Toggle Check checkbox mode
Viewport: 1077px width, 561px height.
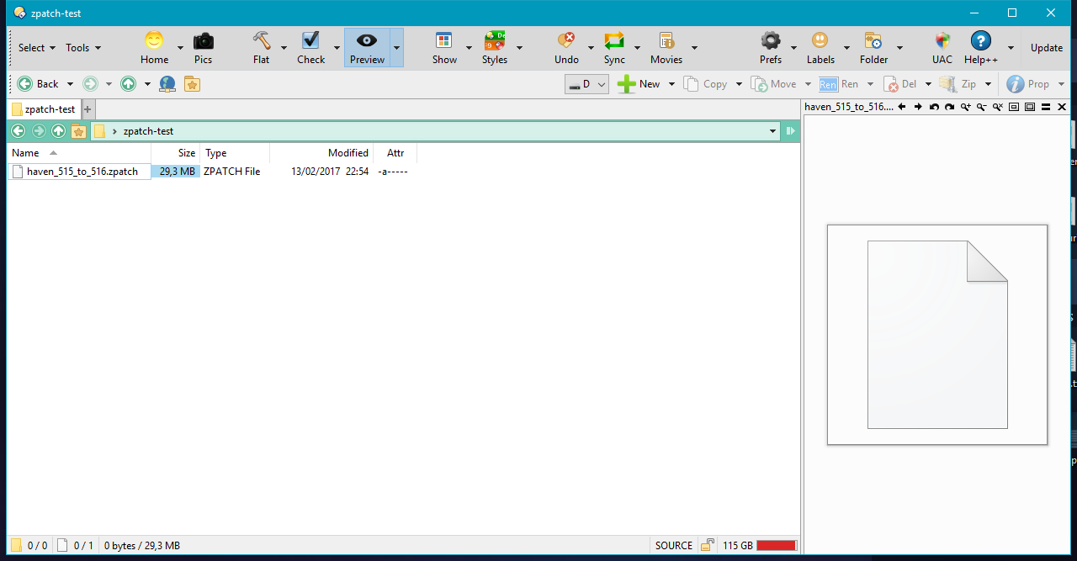(x=310, y=48)
